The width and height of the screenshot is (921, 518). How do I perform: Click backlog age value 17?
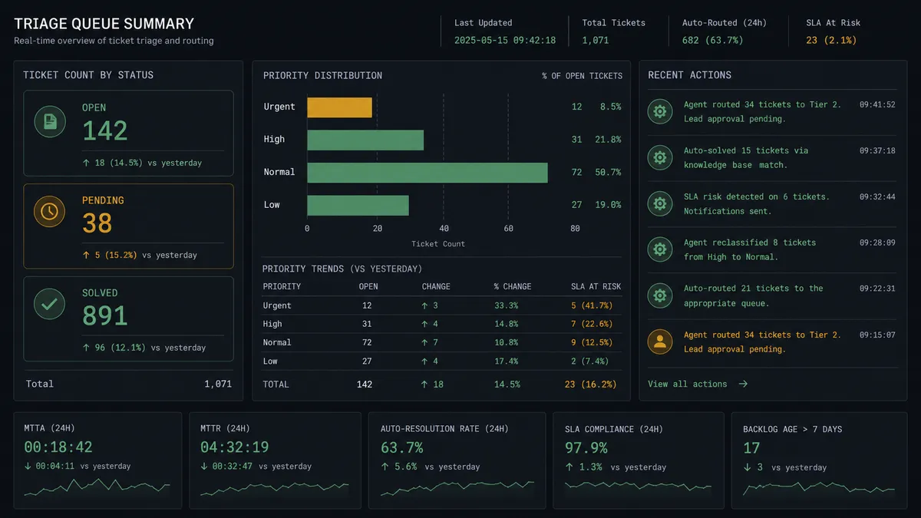(x=751, y=448)
